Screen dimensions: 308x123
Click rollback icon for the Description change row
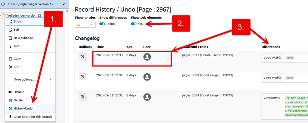coord(82,97)
